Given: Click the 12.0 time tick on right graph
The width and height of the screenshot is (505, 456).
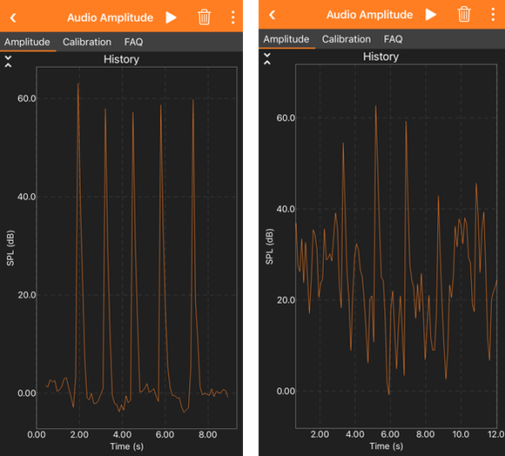Looking at the screenshot, I should point(496,434).
